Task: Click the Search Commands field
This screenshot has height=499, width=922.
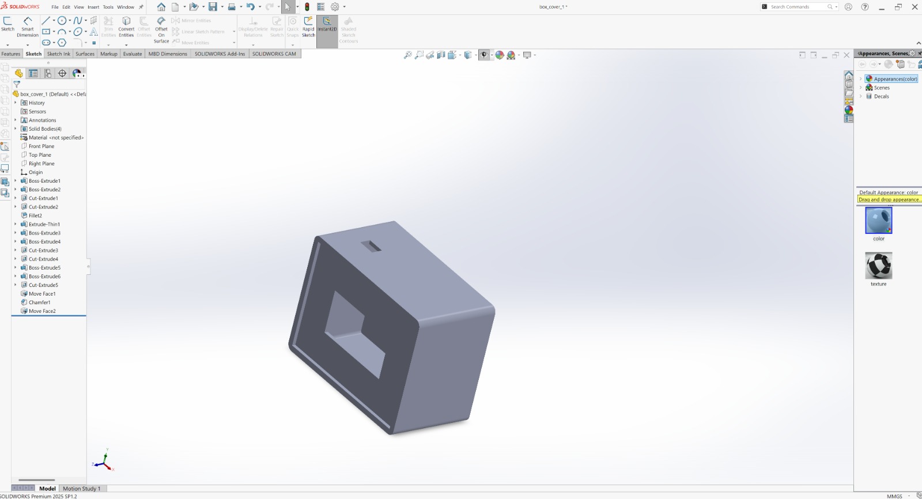Action: [x=799, y=7]
